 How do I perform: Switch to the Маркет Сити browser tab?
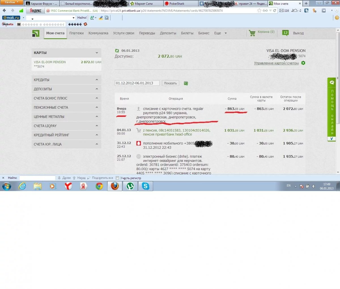pyautogui.click(x=146, y=4)
